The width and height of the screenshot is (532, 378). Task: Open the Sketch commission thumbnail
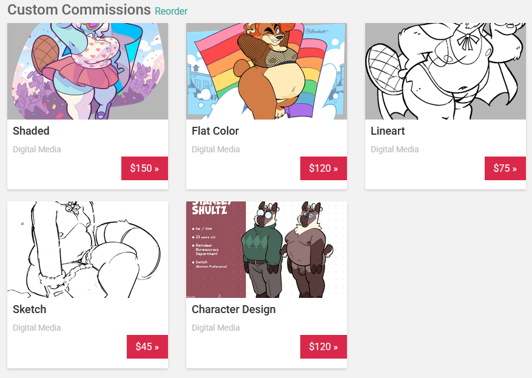pos(87,250)
